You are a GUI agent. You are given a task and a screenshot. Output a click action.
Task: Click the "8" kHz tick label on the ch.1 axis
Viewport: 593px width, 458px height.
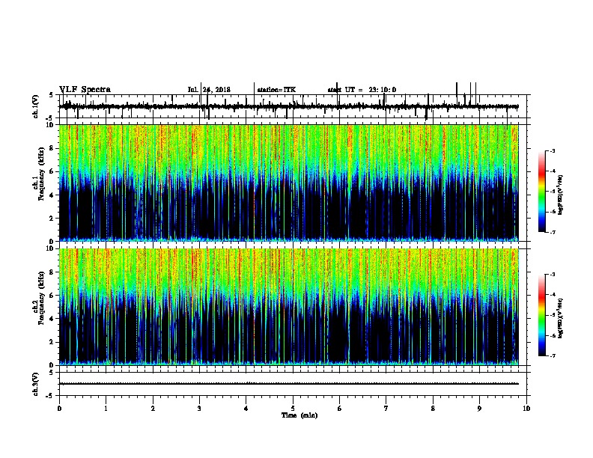[52, 148]
